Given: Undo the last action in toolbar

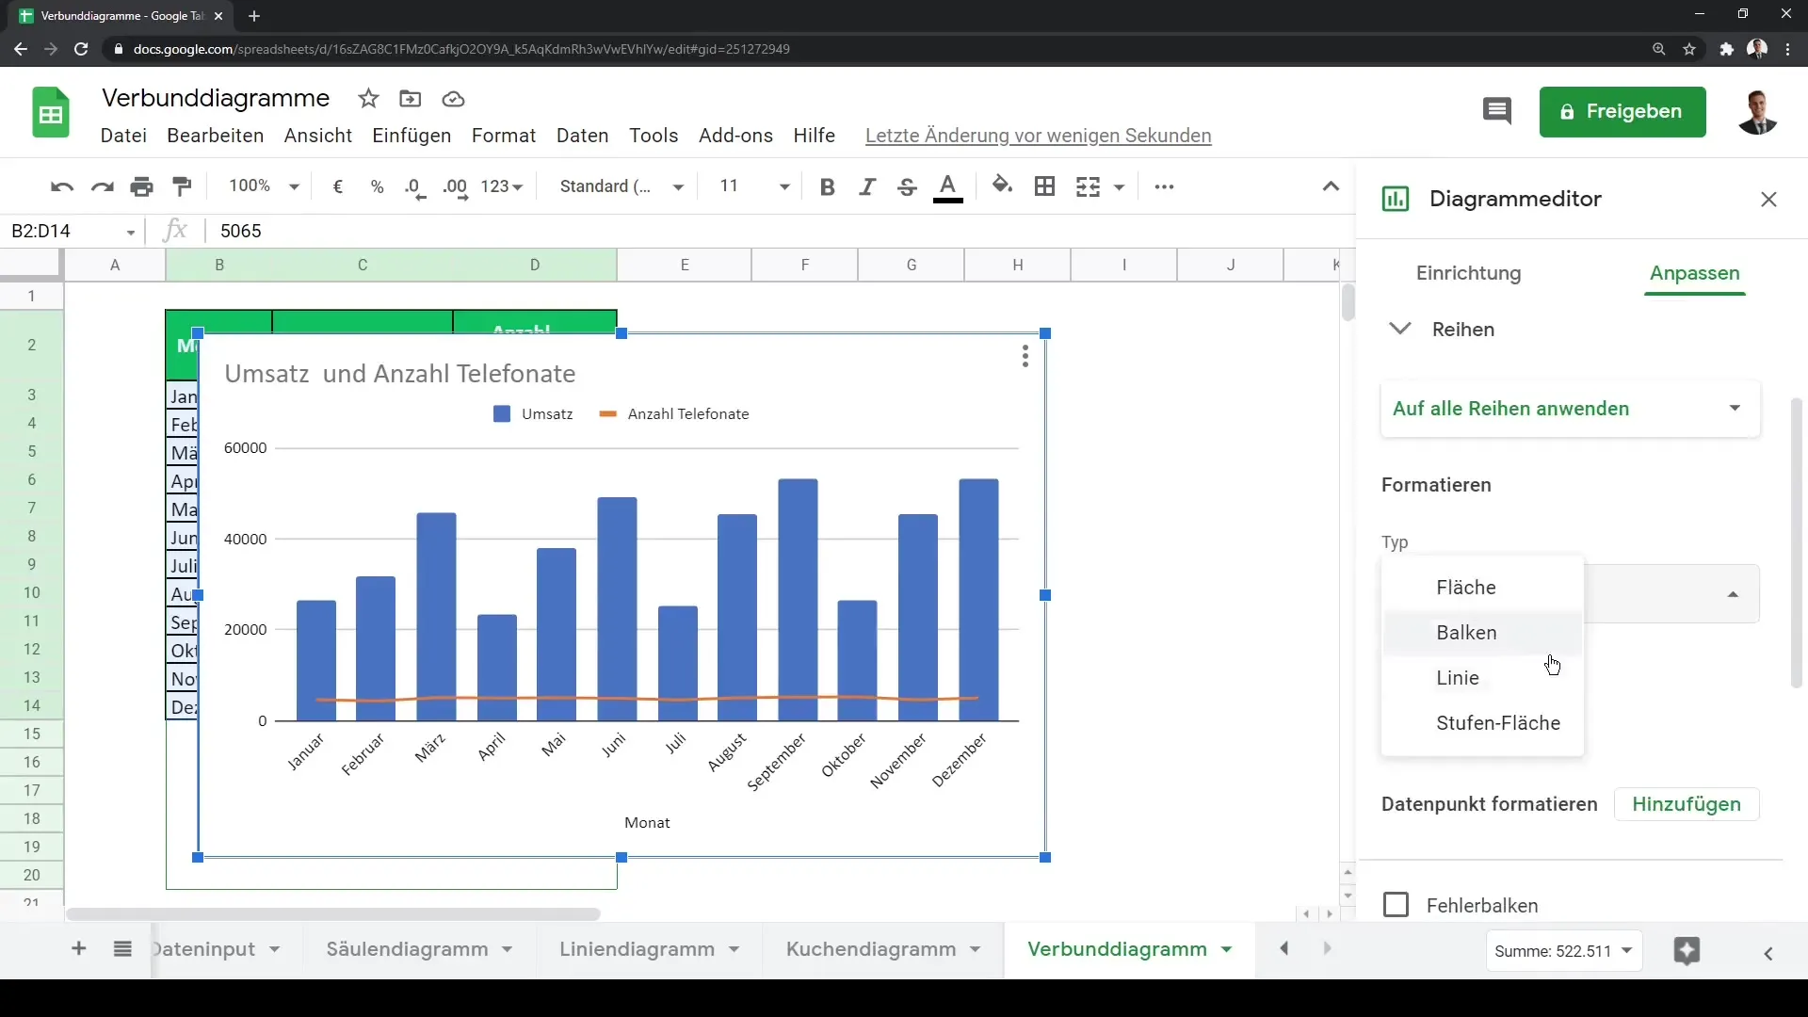Looking at the screenshot, I should 62,187.
